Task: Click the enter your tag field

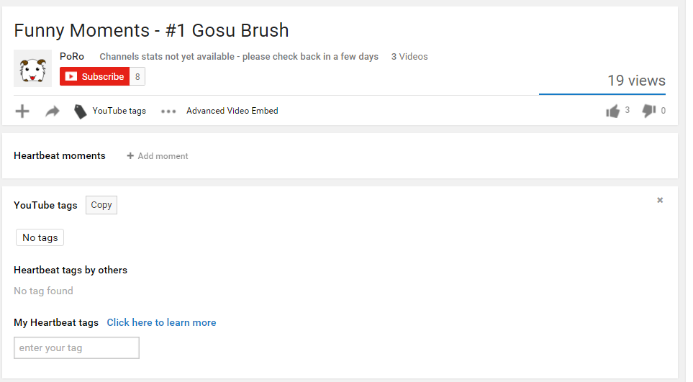Action: click(76, 348)
